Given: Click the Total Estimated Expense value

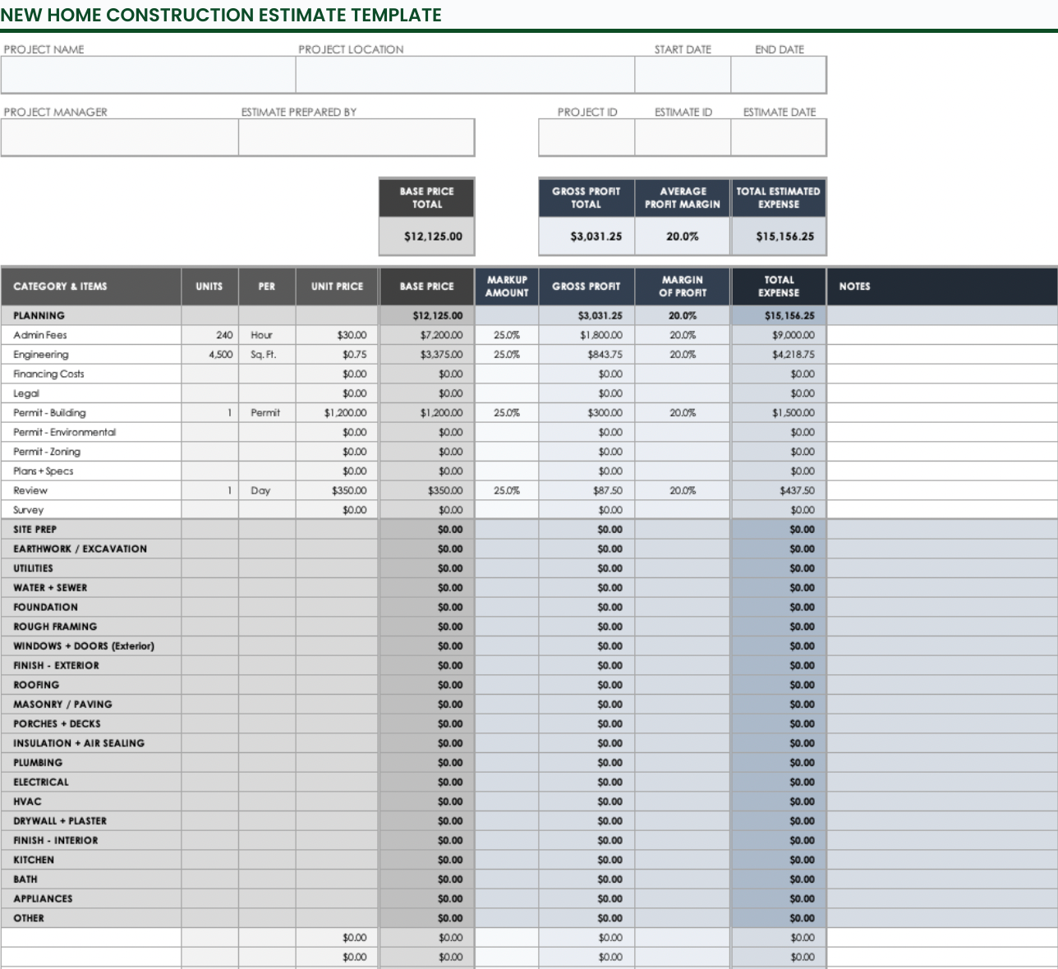Looking at the screenshot, I should coord(778,235).
